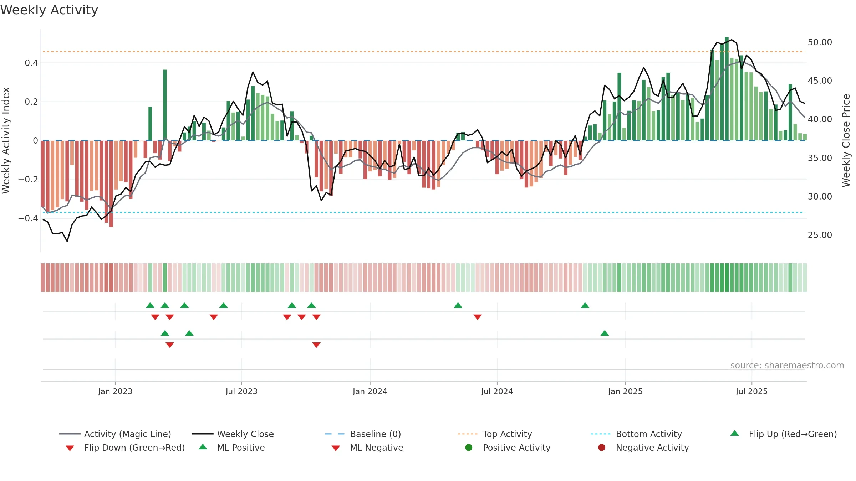Click the Jul 2025 x-axis label
The width and height of the screenshot is (856, 481).
click(x=751, y=391)
